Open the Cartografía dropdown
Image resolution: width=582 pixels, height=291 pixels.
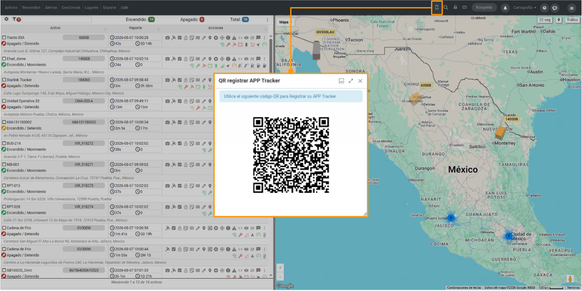click(x=524, y=8)
